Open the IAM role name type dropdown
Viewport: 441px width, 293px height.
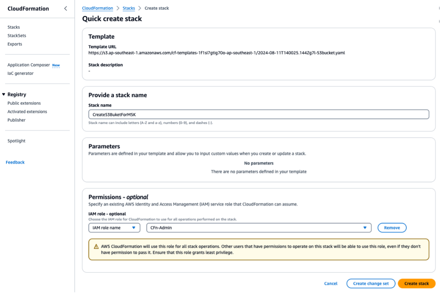tap(114, 227)
